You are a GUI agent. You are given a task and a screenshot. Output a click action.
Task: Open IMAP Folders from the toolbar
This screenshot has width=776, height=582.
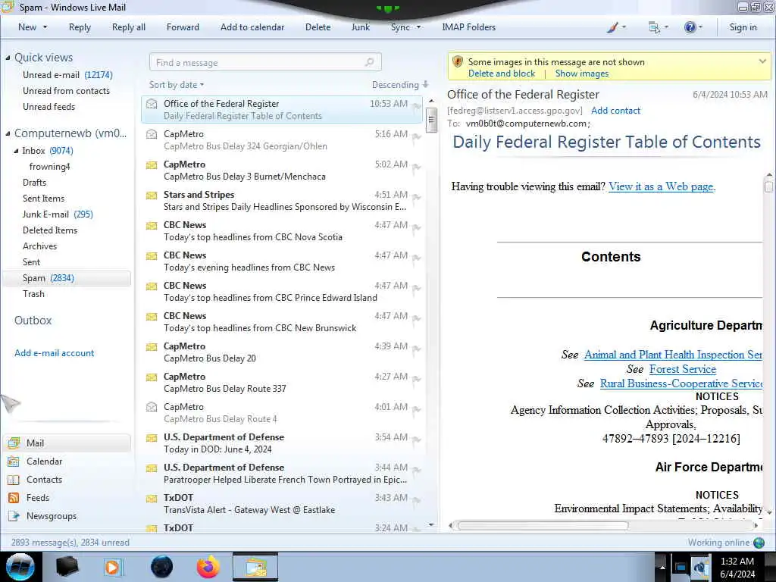(468, 27)
